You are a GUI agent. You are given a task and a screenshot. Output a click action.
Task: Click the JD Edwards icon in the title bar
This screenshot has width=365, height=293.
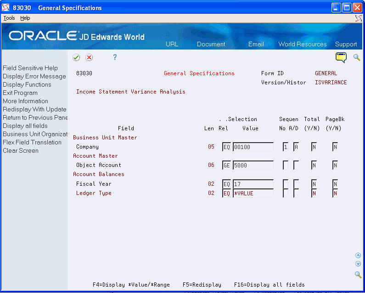(x=6, y=8)
